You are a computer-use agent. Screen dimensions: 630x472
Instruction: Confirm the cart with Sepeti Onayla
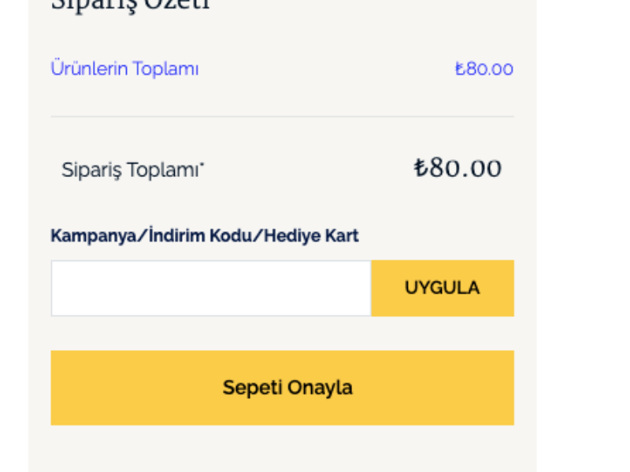click(x=282, y=388)
